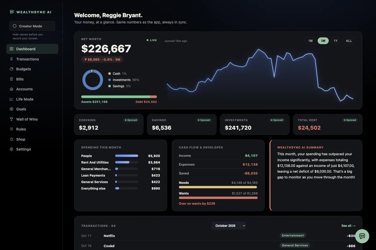Image resolution: width=376 pixels, height=250 pixels.
Task: Click the net worth line chart
Action: (260, 75)
